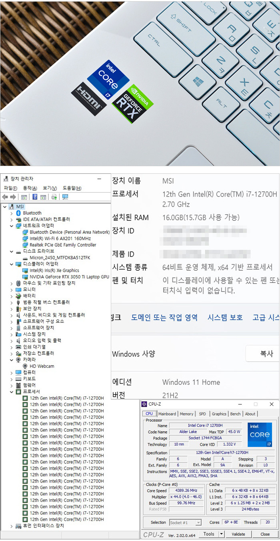This screenshot has height=541, width=280.
Task: Click the blue Help question-mark toolbar icon
Action: click(x=35, y=197)
